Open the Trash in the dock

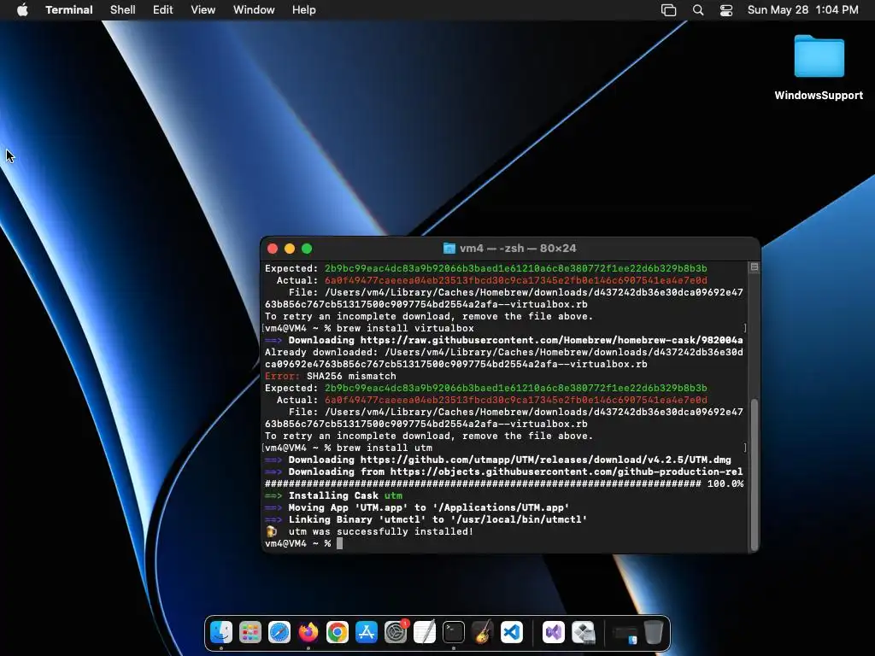pyautogui.click(x=654, y=632)
